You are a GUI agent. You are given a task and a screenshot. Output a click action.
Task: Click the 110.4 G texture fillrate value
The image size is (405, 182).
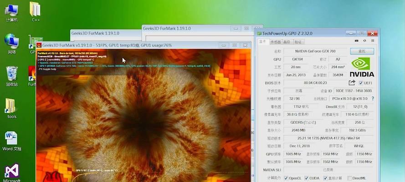(357, 114)
